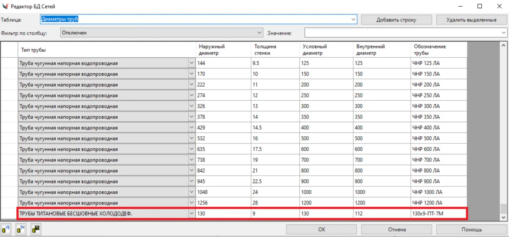Click outer diameter cell 842
Screen dimensions: 509x237
point(223,170)
